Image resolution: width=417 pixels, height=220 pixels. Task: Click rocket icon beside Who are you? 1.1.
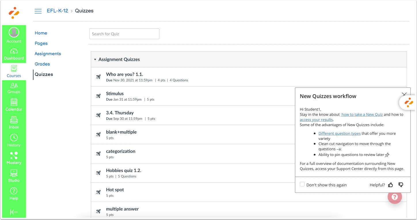coord(98,77)
